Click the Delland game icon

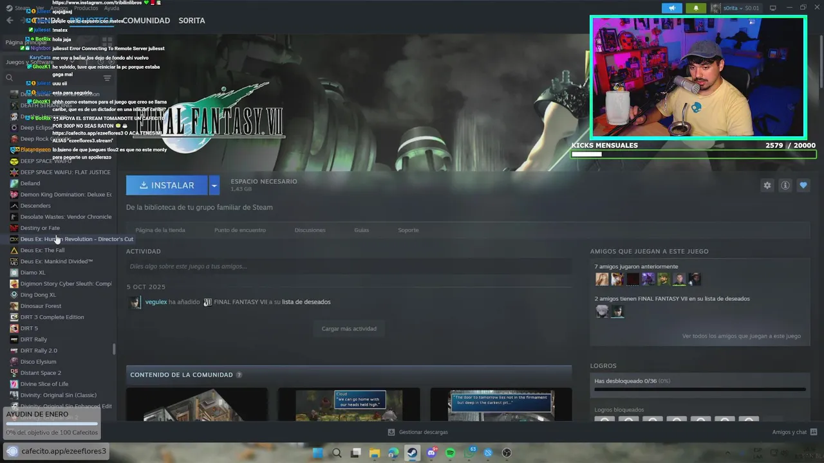pos(14,183)
